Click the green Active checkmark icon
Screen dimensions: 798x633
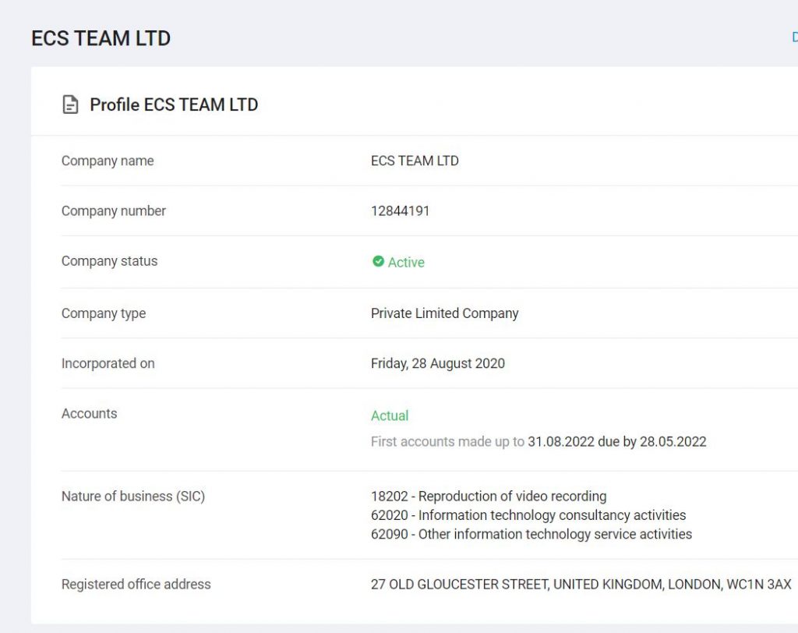click(378, 261)
